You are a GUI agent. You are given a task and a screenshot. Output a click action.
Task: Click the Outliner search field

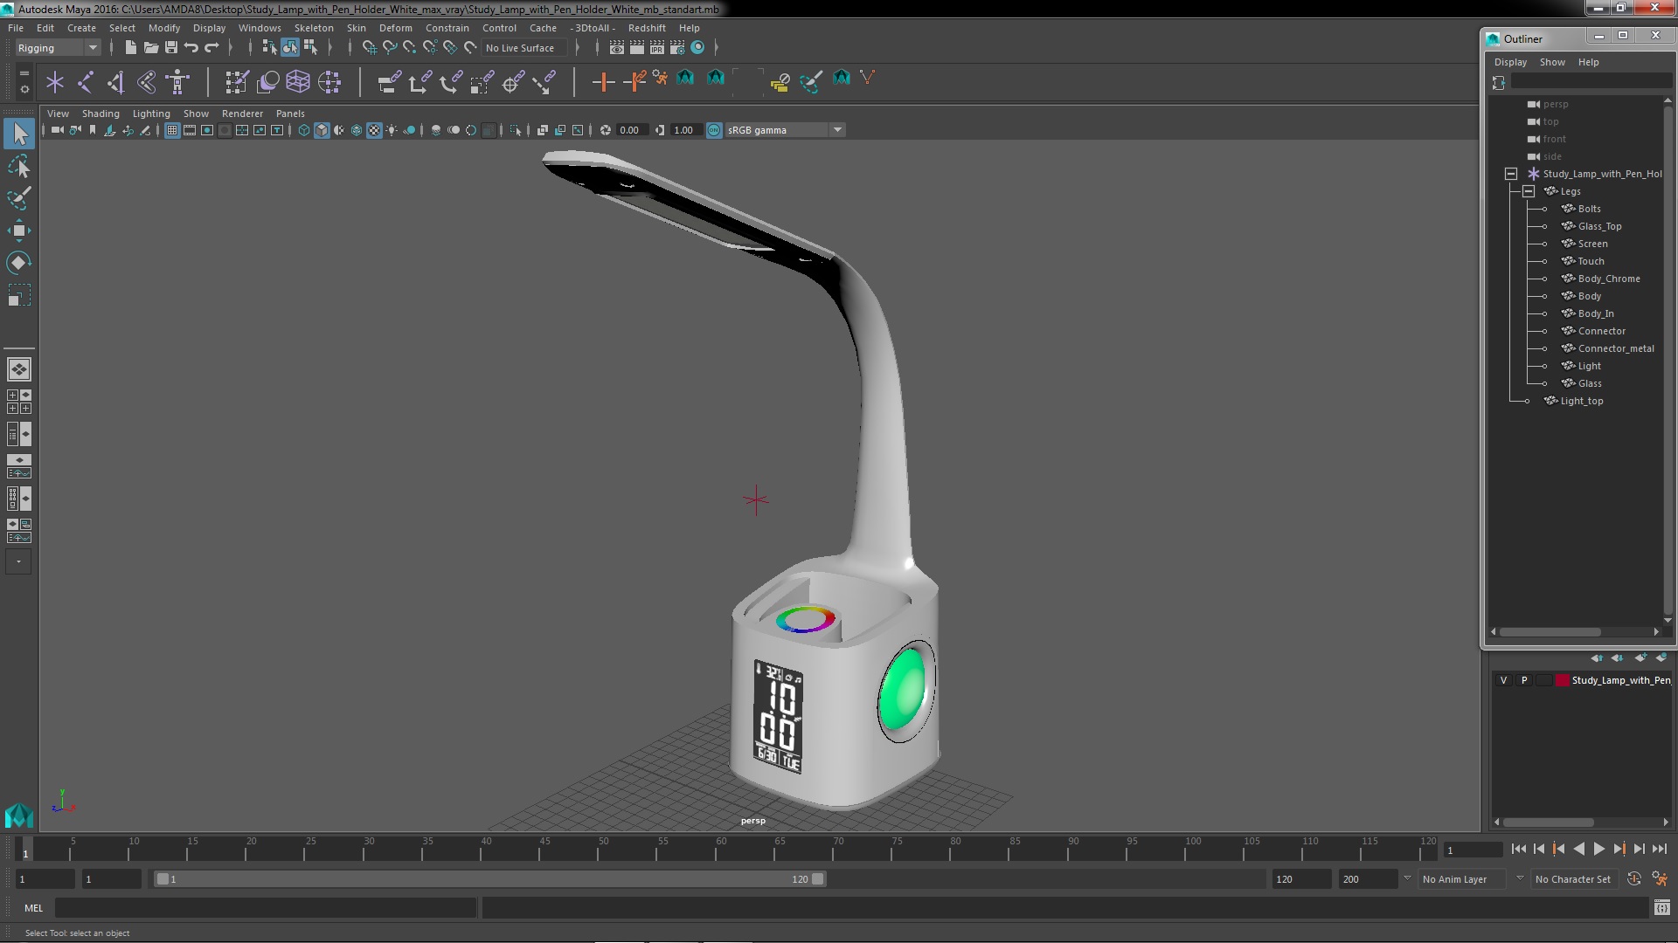click(1591, 81)
